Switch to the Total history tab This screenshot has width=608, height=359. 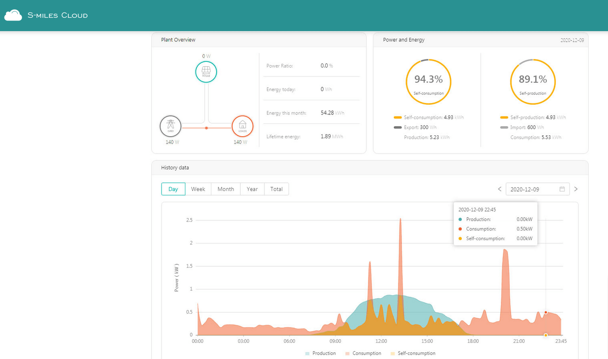(276, 189)
